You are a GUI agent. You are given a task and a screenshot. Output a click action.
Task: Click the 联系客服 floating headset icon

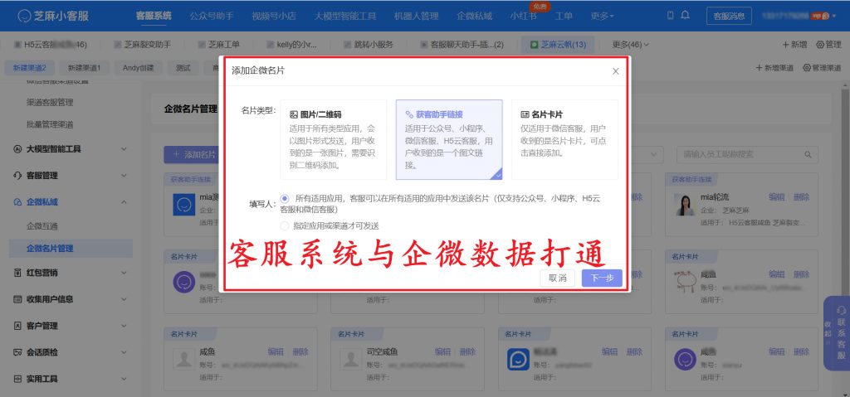[842, 310]
